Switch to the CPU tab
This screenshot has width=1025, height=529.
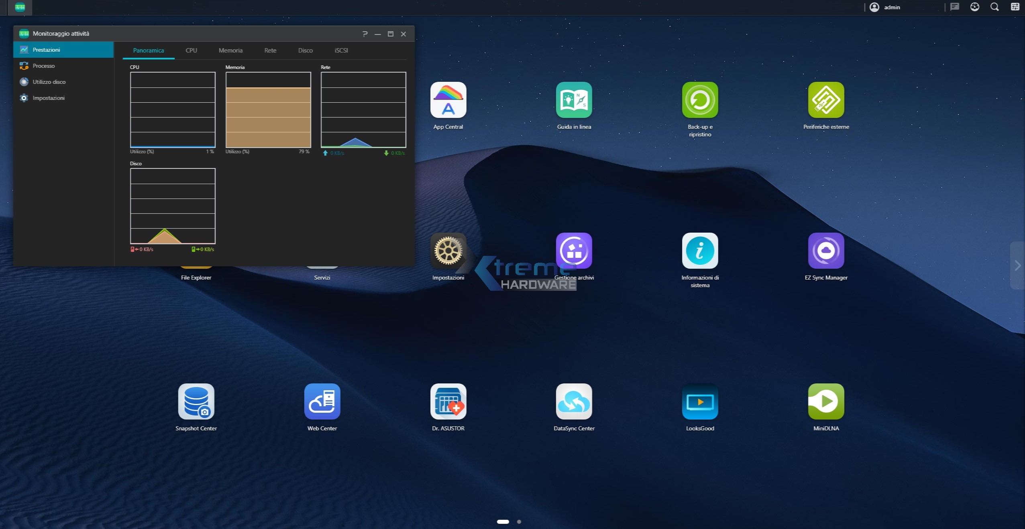pyautogui.click(x=191, y=51)
